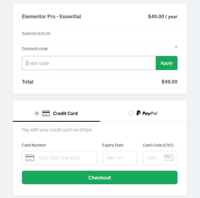Viewport: 200px width, 198px height.
Task: Switch to the PayPal payment tab
Action: [x=143, y=113]
